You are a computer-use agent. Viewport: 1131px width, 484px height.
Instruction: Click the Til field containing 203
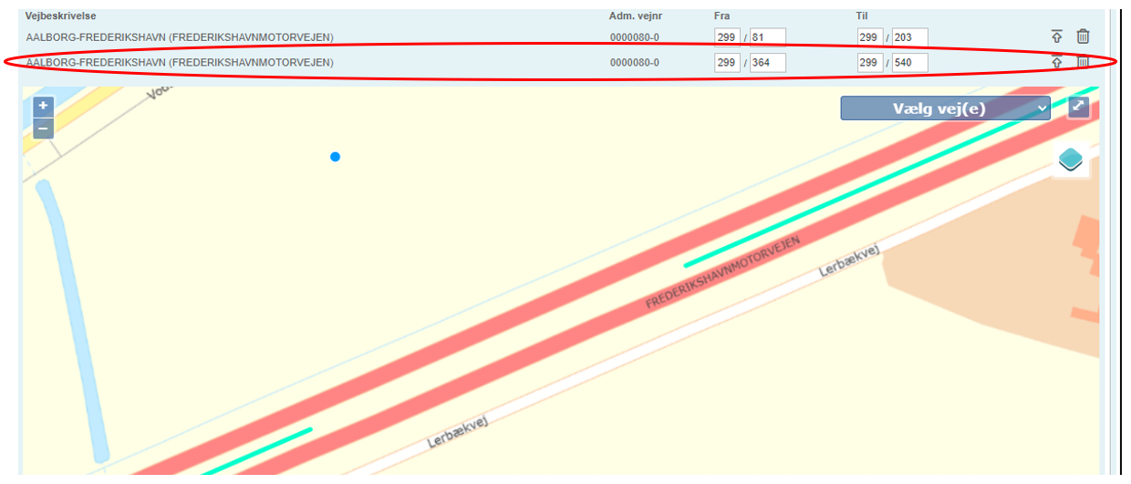pos(909,37)
